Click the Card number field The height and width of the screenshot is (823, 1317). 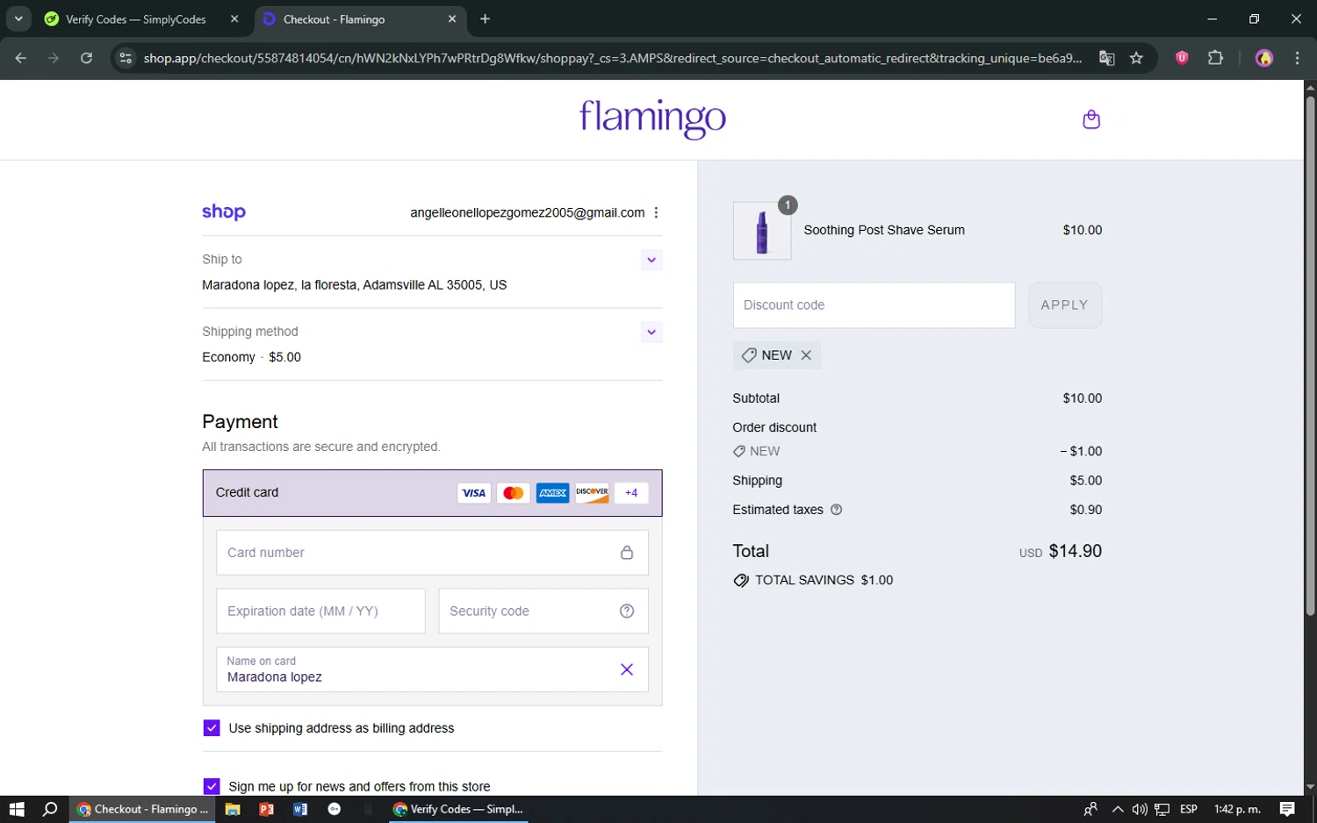(x=432, y=553)
